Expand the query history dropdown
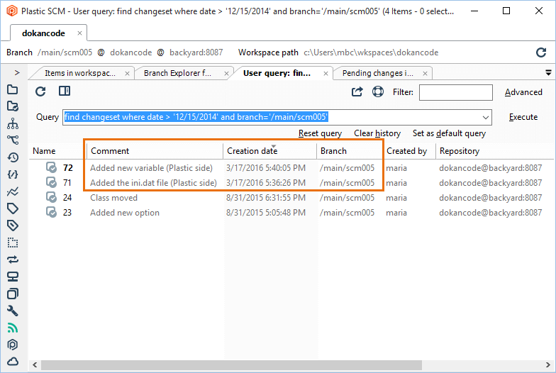 (485, 118)
